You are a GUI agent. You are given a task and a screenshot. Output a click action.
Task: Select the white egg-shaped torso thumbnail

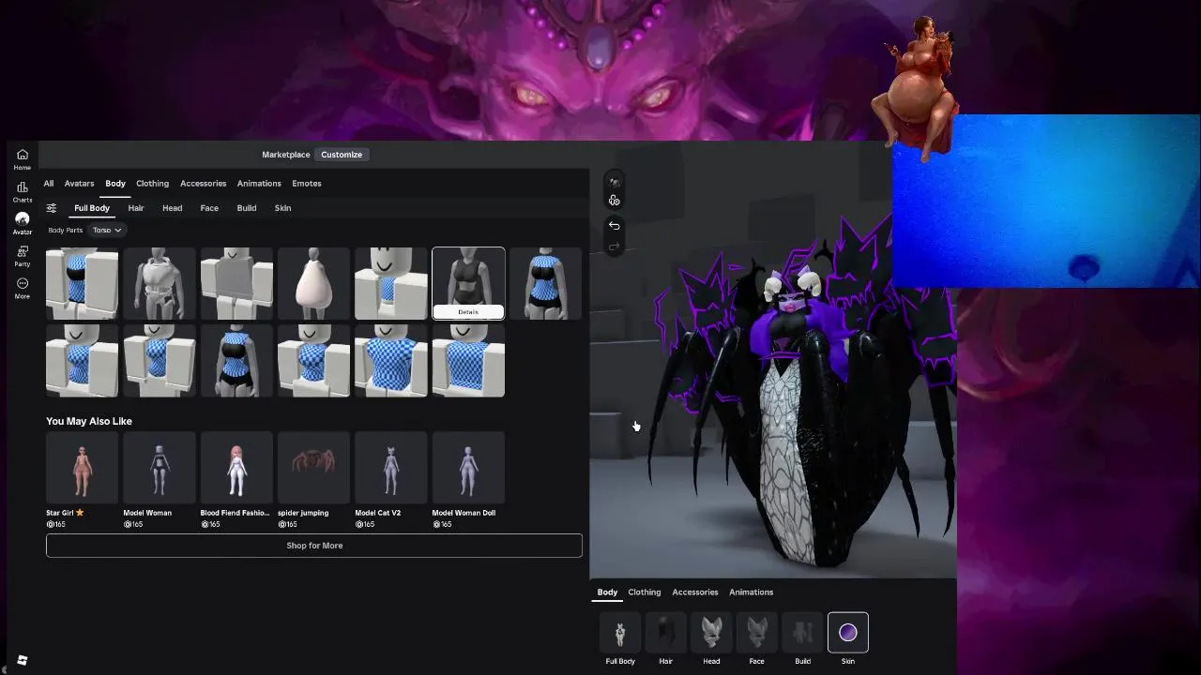coord(314,284)
